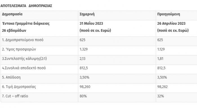Select the Σημερινή column header
The width and height of the screenshot is (197, 108).
pos(87,14)
